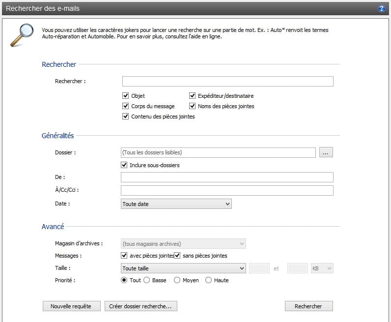Click the blue help icon in title bar
The height and width of the screenshot is (322, 391).
pyautogui.click(x=381, y=9)
